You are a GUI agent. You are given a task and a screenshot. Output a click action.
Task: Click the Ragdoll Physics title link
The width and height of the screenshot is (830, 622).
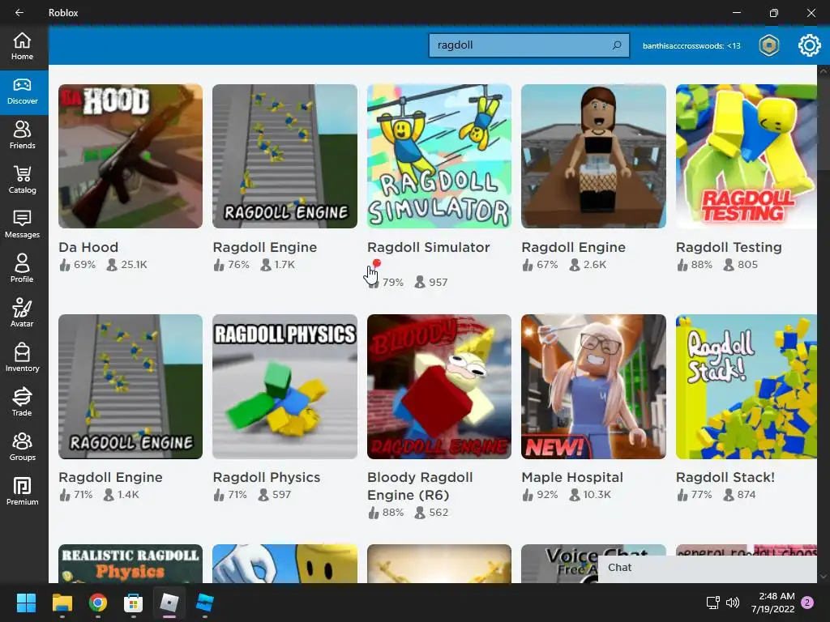pos(267,477)
